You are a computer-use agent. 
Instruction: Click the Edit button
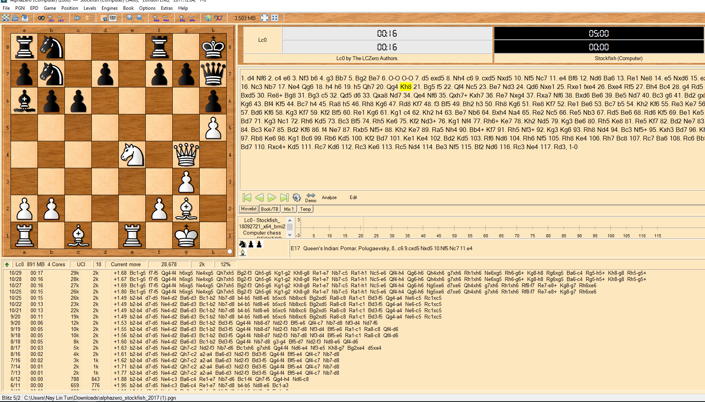pyautogui.click(x=353, y=197)
